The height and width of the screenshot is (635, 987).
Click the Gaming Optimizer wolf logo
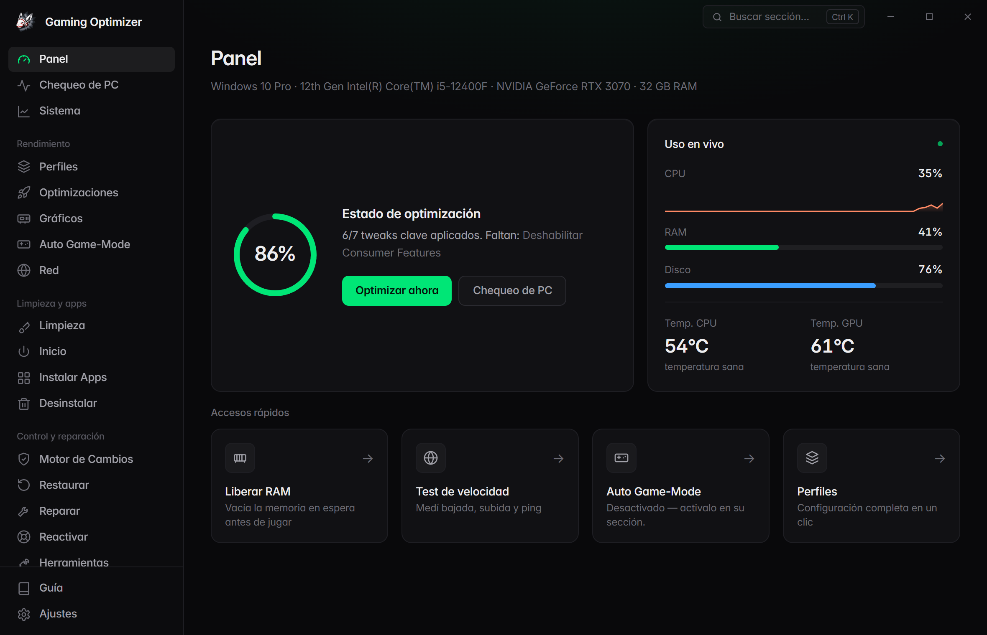[25, 21]
